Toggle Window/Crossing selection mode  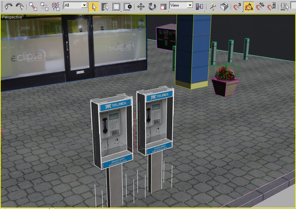tap(128, 7)
